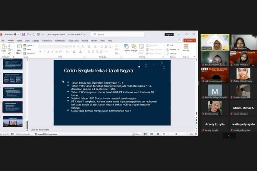Select the revita yelly aysha participant tile
The width and height of the screenshot is (257, 171).
pos(243,124)
